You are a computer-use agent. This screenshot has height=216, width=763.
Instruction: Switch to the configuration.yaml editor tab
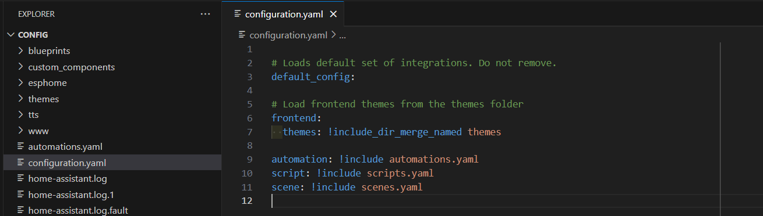pyautogui.click(x=284, y=14)
